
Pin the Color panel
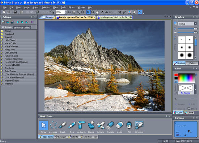tap(194, 68)
